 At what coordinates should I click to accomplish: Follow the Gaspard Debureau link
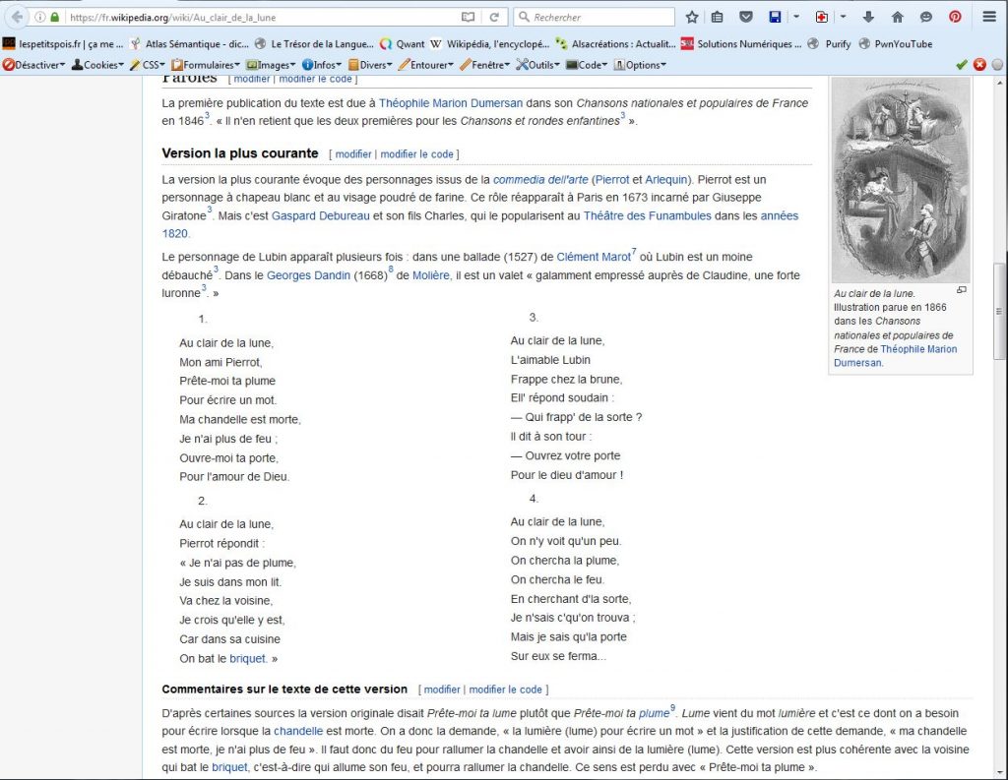click(x=320, y=215)
